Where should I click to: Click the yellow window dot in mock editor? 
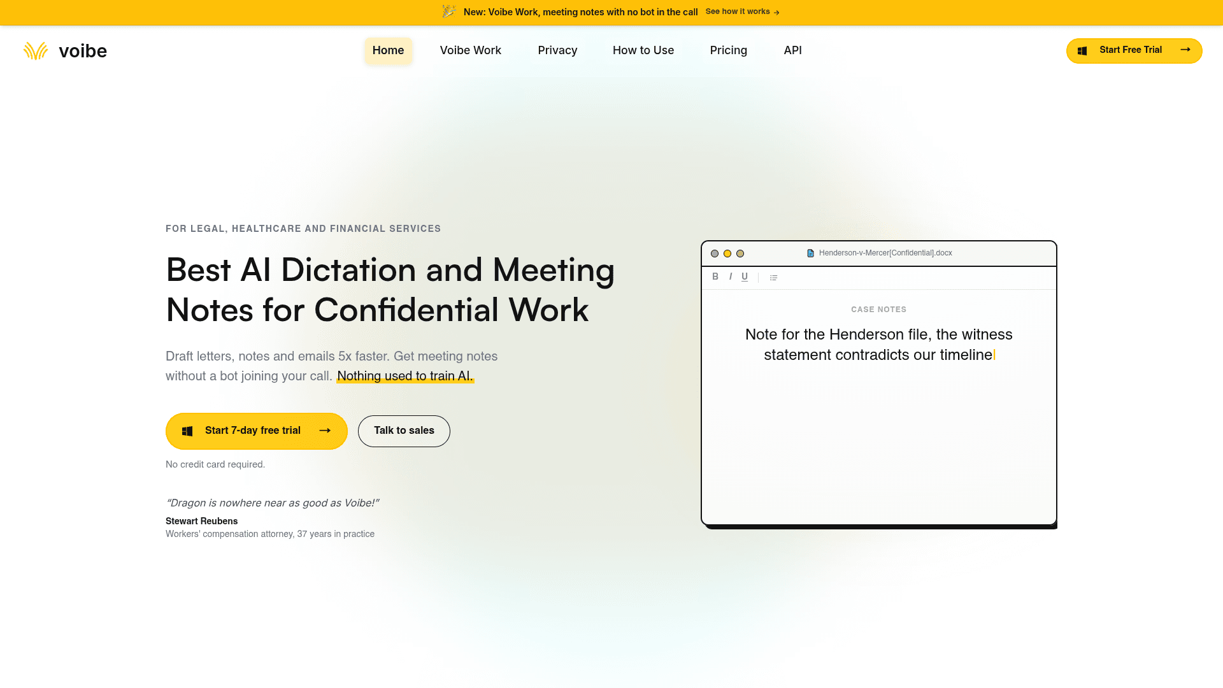pyautogui.click(x=727, y=254)
